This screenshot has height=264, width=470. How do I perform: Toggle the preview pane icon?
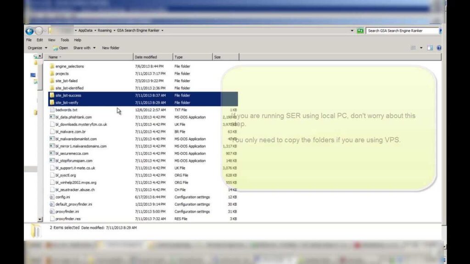point(430,48)
